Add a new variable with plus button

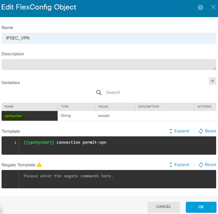(x=212, y=81)
